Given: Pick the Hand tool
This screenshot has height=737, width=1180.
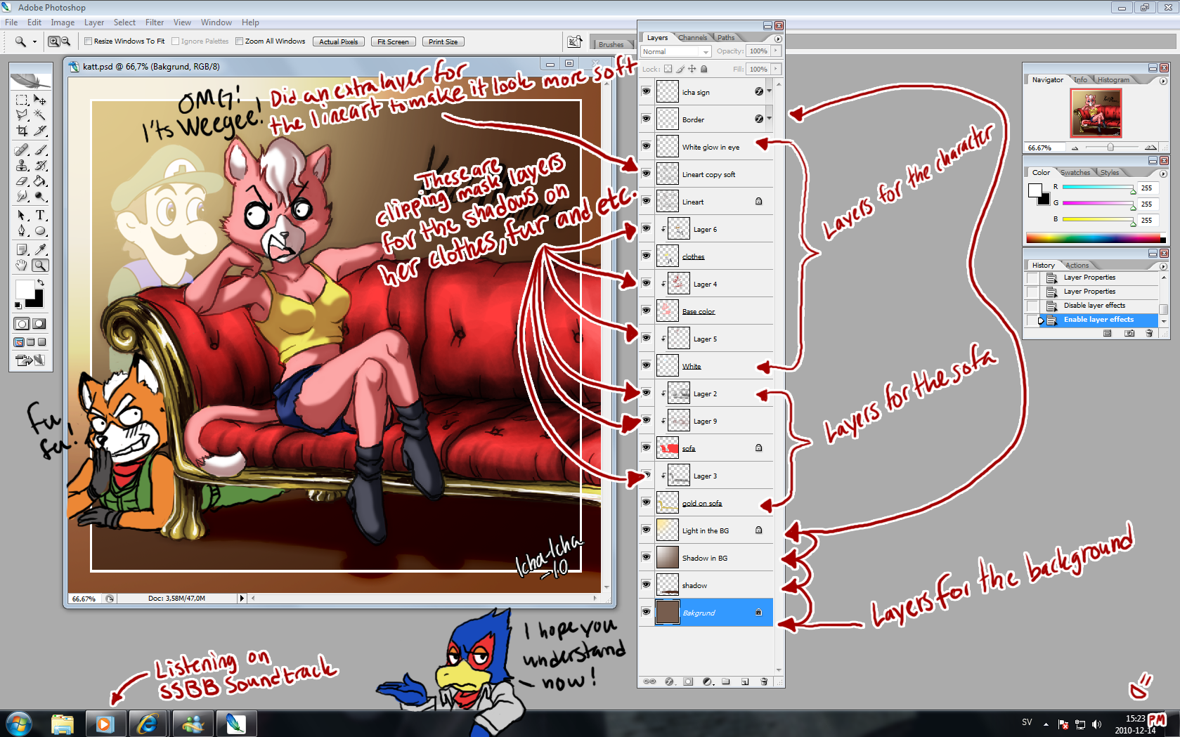Looking at the screenshot, I should point(22,266).
